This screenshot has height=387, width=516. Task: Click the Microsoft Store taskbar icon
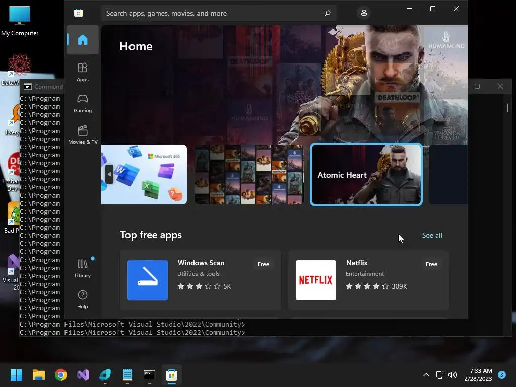point(171,375)
